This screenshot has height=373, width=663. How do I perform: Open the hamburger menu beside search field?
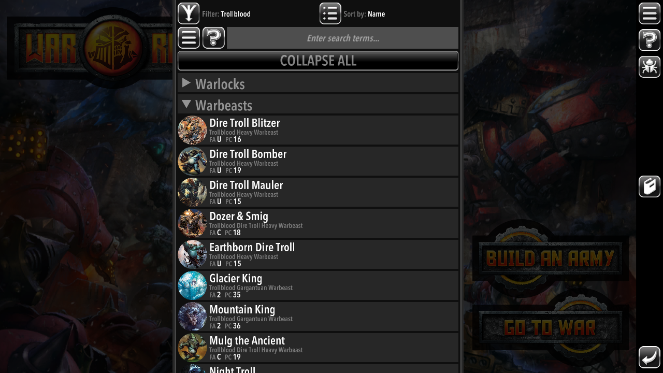(x=189, y=38)
